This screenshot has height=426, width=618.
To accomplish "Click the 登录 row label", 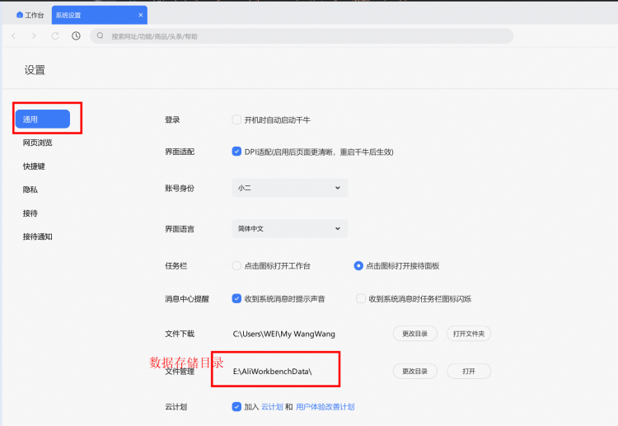I will tap(172, 119).
